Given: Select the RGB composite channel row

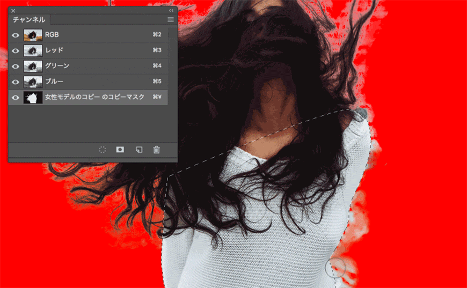Looking at the screenshot, I should click(x=88, y=35).
